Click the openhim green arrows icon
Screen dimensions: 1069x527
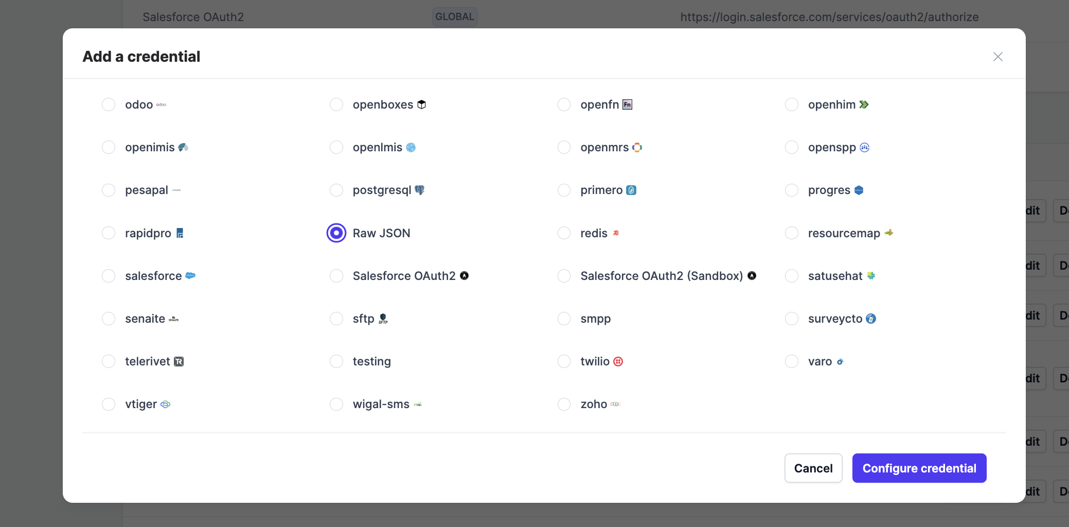coord(864,104)
